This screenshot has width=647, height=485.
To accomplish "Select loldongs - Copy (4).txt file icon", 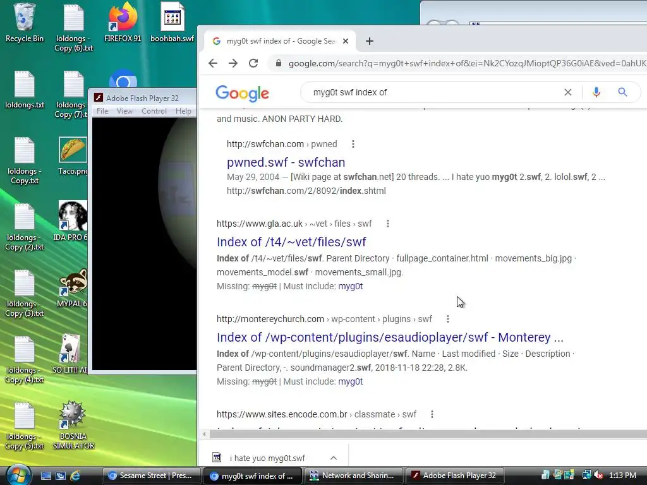I will point(25,359).
